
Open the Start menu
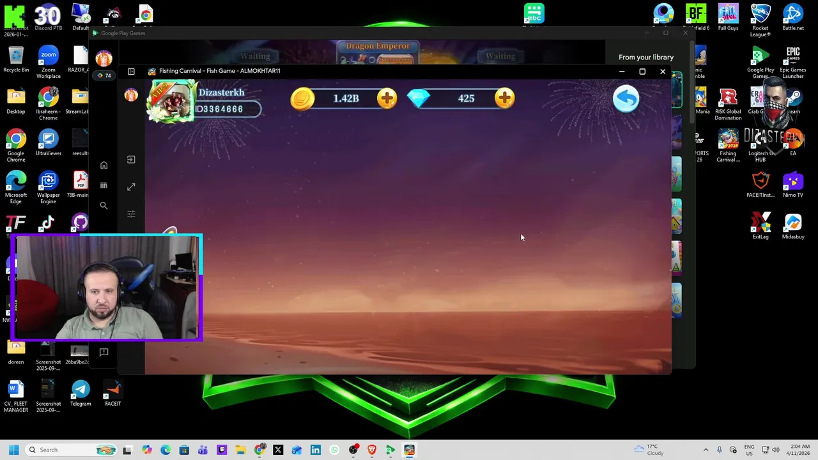pos(13,450)
